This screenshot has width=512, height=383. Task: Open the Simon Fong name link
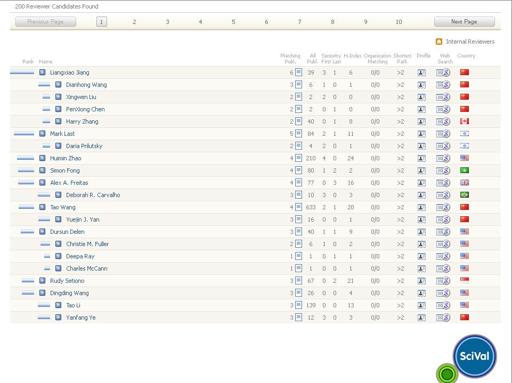pyautogui.click(x=64, y=170)
